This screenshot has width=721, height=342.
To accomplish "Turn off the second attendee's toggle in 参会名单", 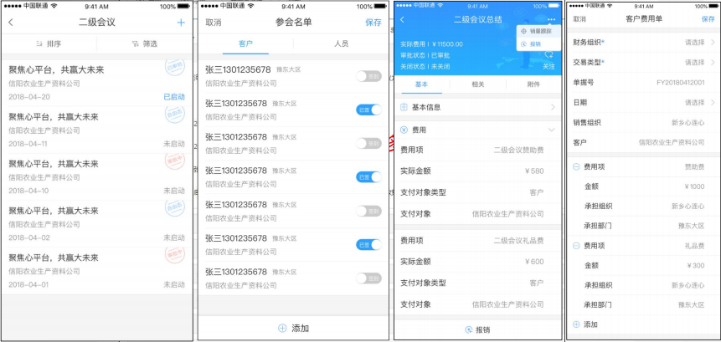I will point(368,110).
